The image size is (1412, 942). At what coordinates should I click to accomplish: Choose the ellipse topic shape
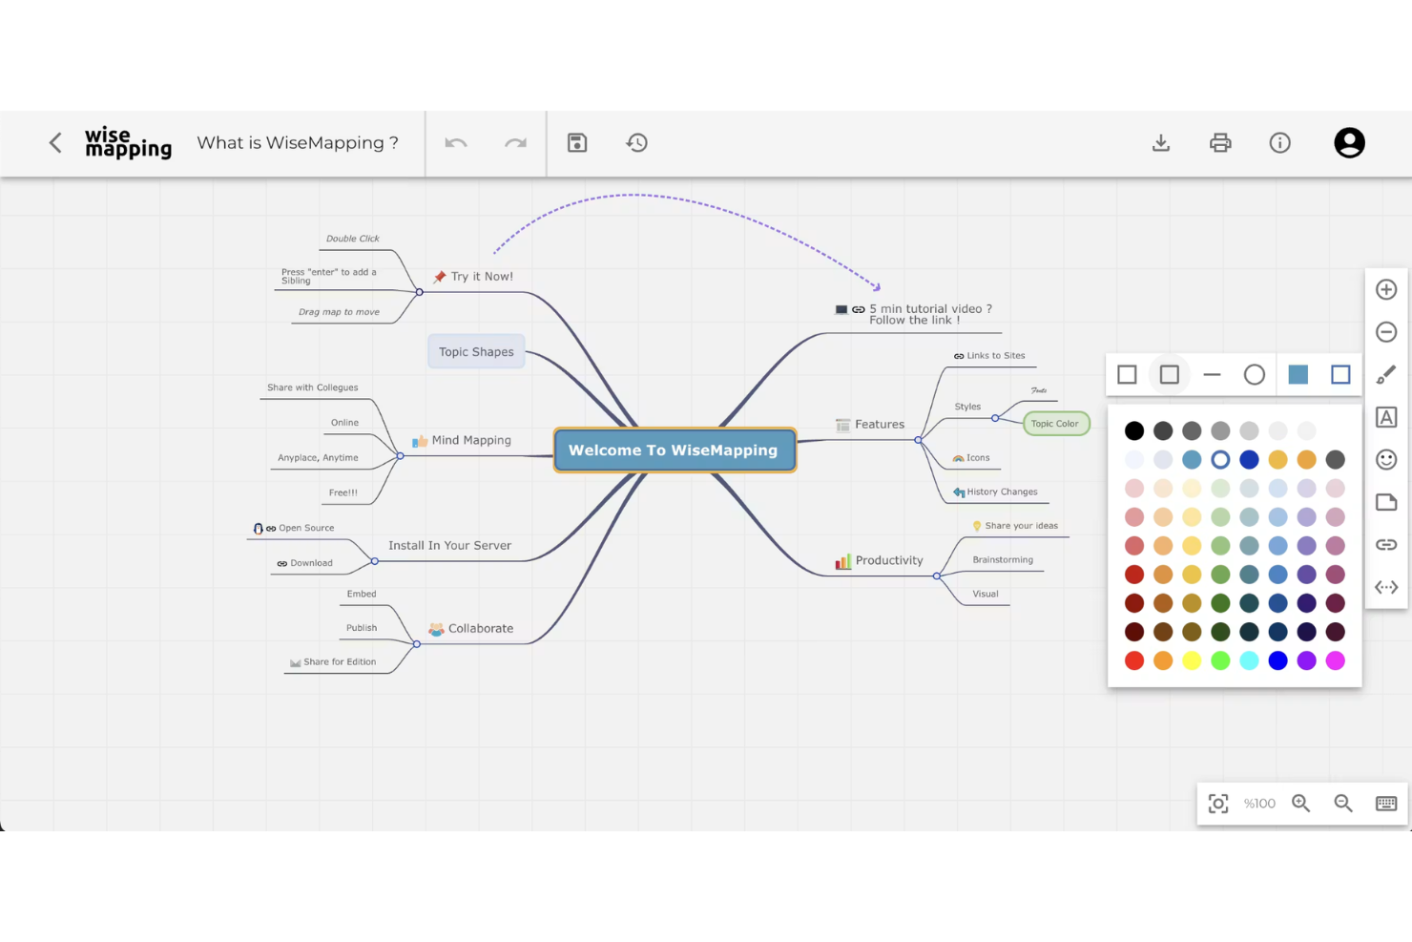(1255, 374)
